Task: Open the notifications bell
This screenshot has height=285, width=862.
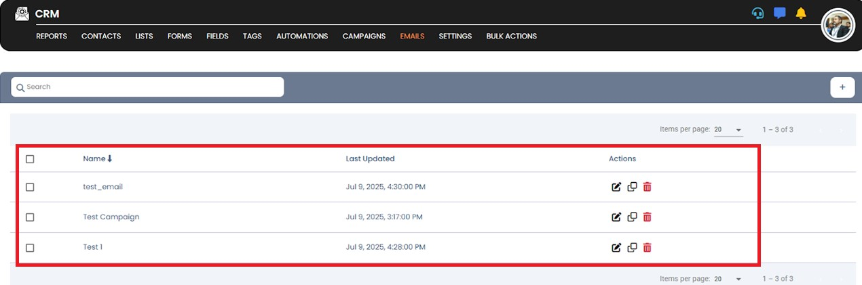Action: click(801, 14)
